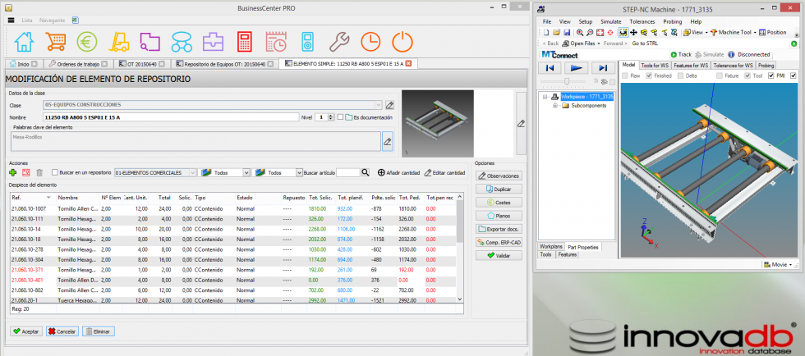
Task: Click the pencil edit icon beside Clase
Action: pyautogui.click(x=389, y=105)
